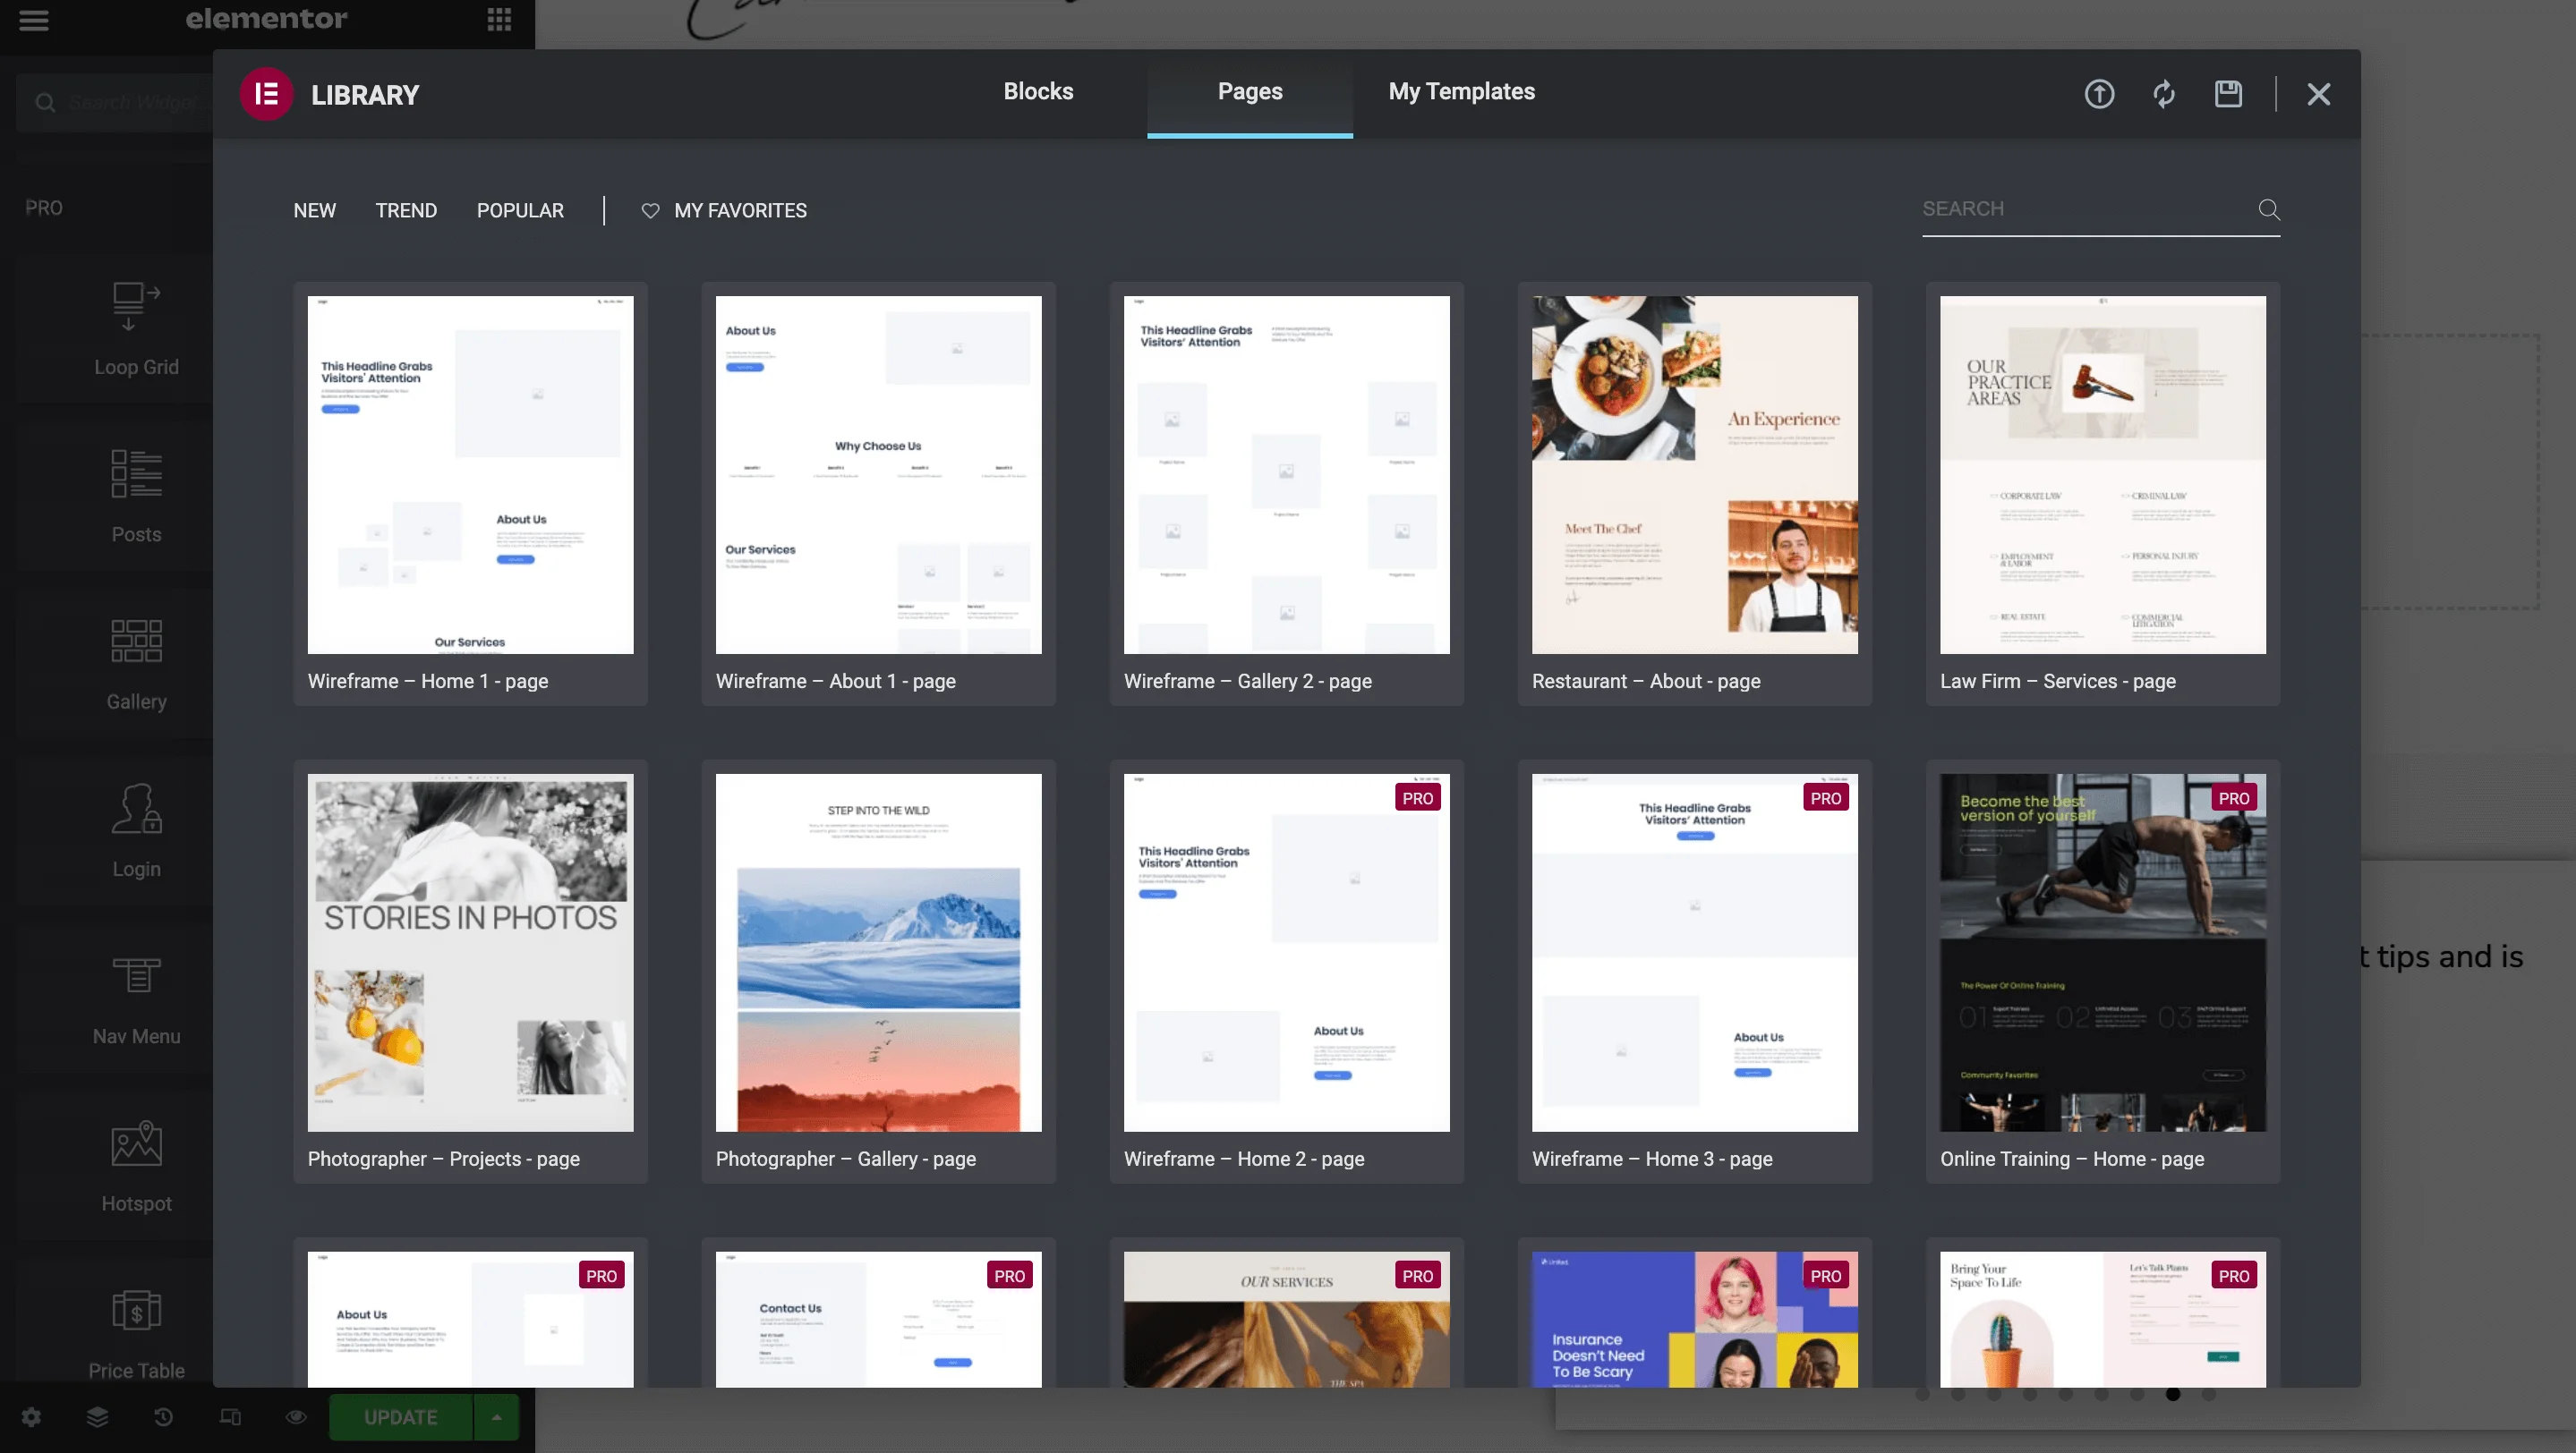Click the Elementor Library logo icon
The image size is (2576, 1453).
tap(266, 94)
